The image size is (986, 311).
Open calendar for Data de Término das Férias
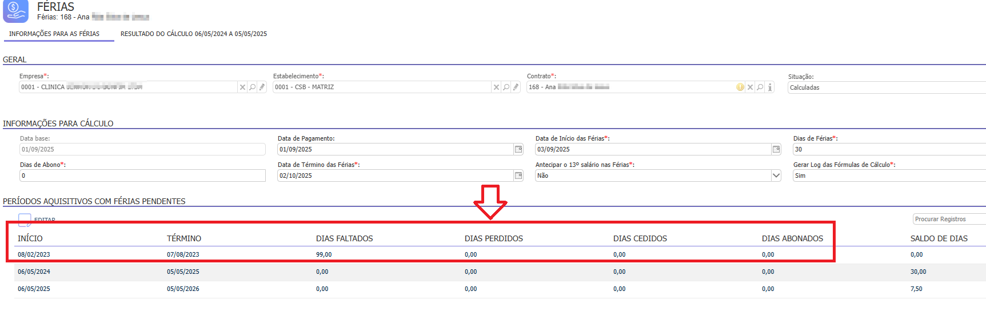coord(518,176)
